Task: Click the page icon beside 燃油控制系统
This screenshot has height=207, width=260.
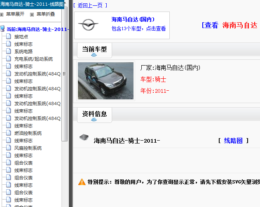Action: (x=9, y=133)
